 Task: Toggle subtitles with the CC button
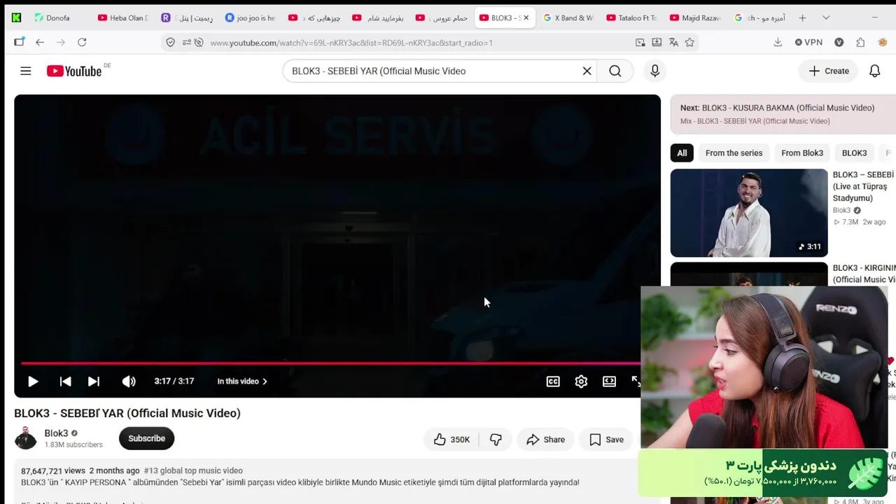click(553, 381)
